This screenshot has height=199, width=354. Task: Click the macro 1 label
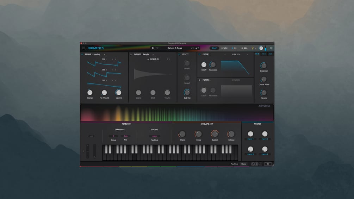coord(250,139)
